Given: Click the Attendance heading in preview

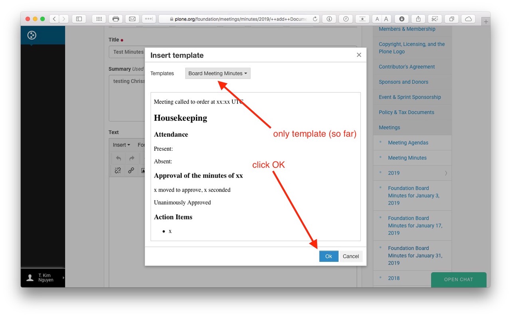Looking at the screenshot, I should coord(171,134).
